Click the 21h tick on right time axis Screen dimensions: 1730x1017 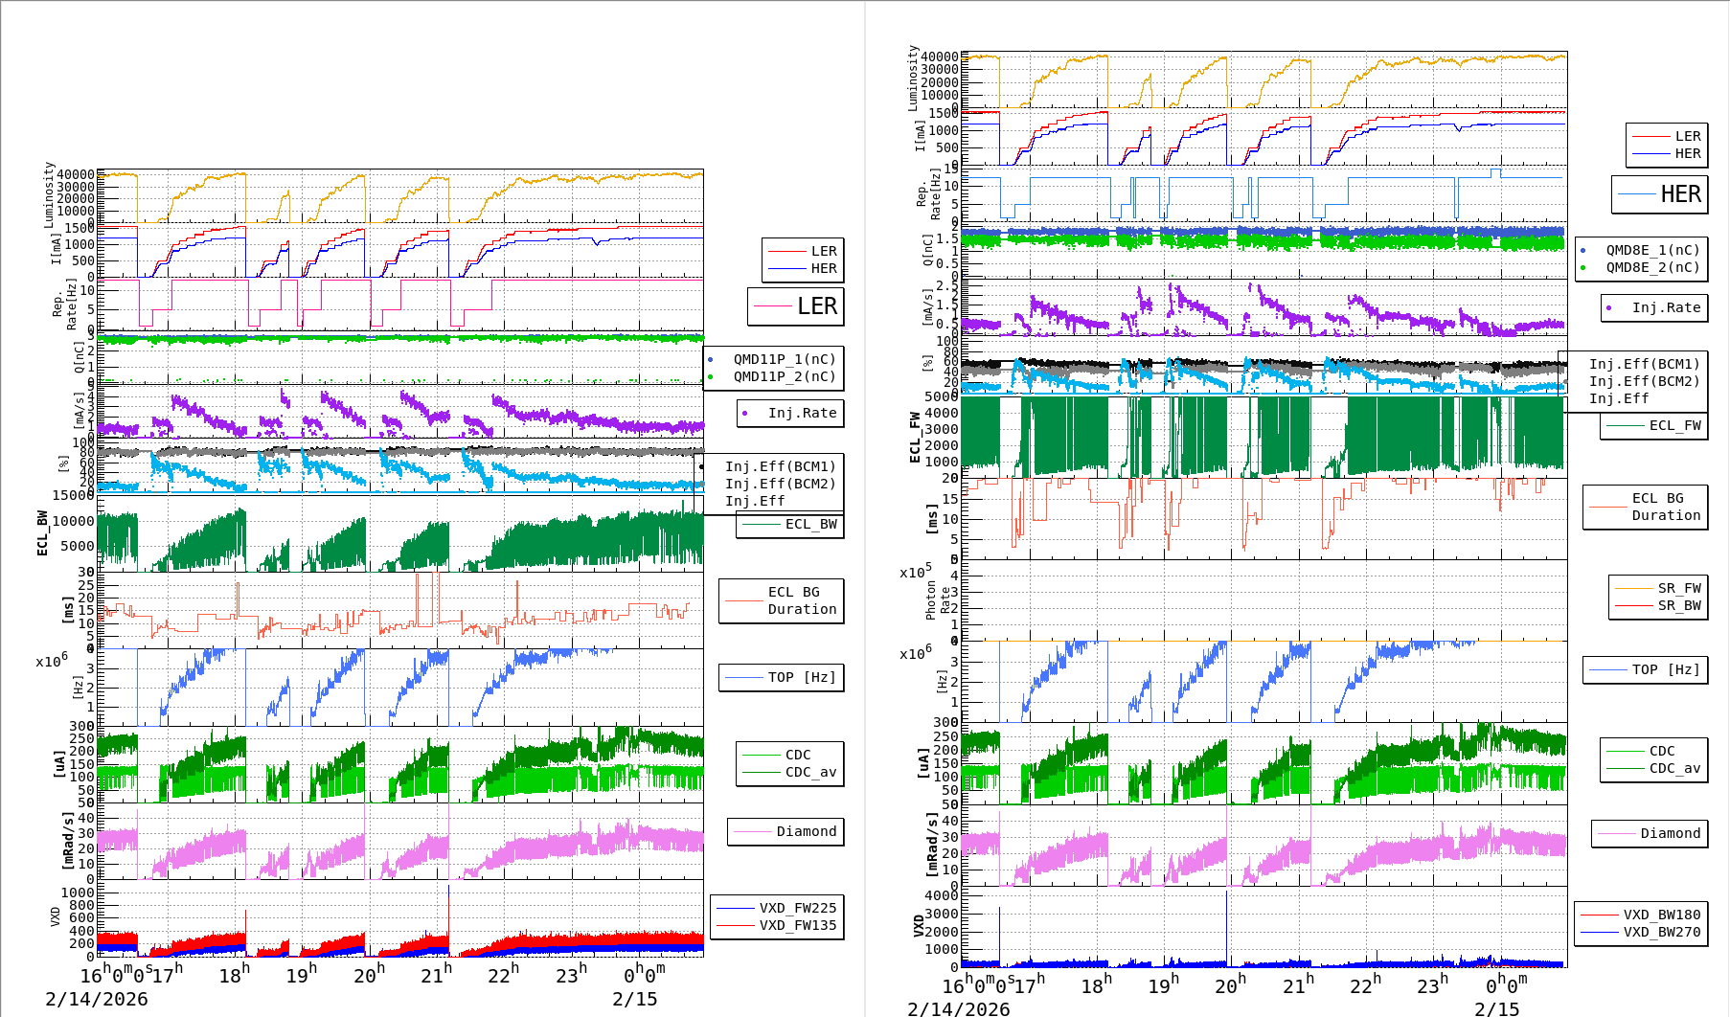pos(1298,984)
